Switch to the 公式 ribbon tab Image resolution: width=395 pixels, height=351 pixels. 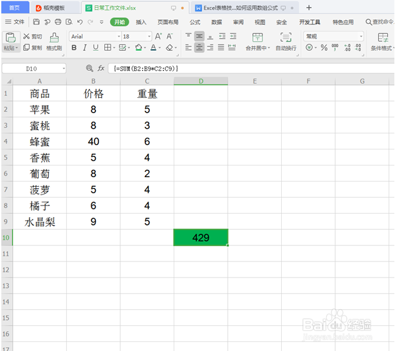tap(195, 22)
